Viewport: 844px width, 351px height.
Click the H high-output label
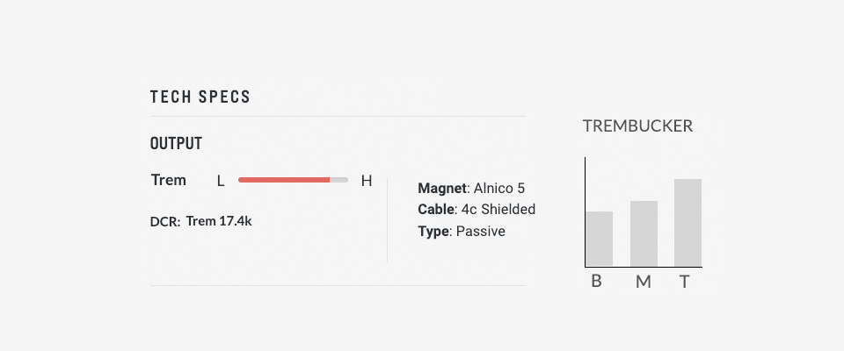point(367,181)
